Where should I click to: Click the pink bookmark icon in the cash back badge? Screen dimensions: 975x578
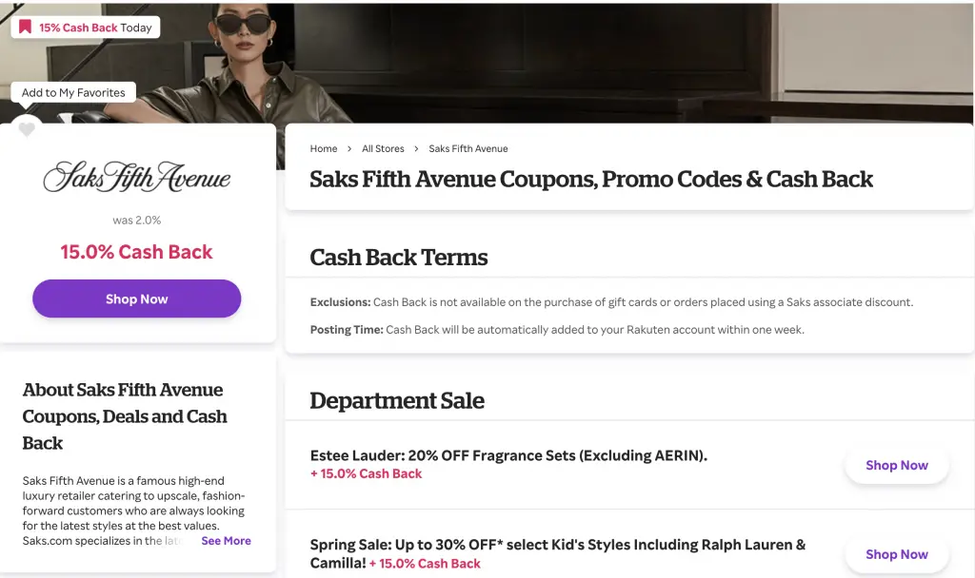click(x=26, y=28)
